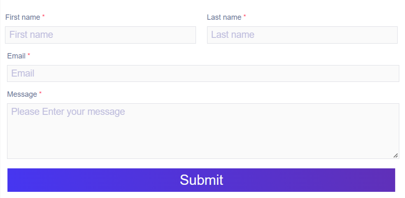
Task: Click the 'Email' placeholder text
Action: click(x=23, y=74)
